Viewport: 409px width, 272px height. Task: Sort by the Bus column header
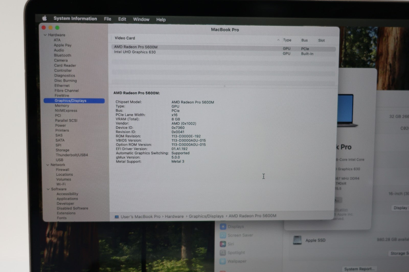click(304, 40)
